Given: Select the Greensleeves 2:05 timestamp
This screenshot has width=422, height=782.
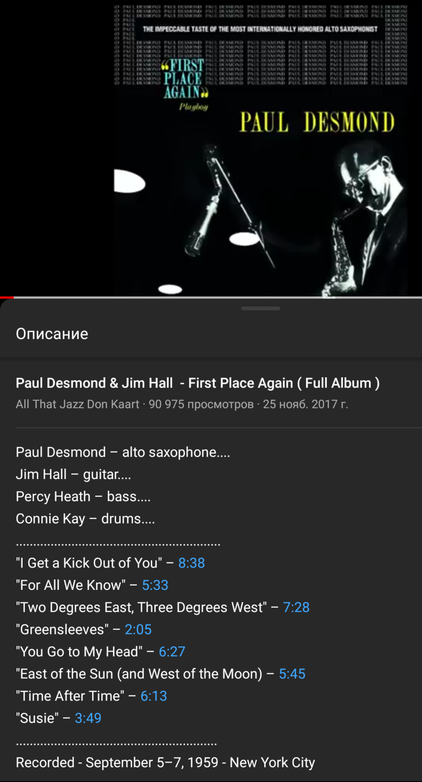Looking at the screenshot, I should [138, 630].
